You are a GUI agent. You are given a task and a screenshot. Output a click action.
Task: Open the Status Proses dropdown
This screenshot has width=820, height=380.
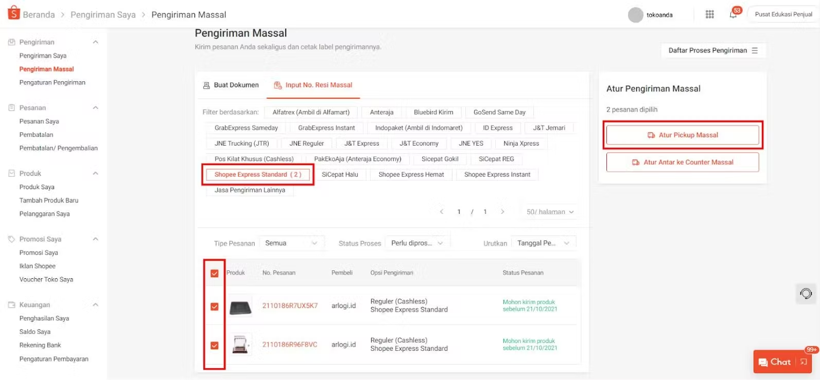coord(417,243)
